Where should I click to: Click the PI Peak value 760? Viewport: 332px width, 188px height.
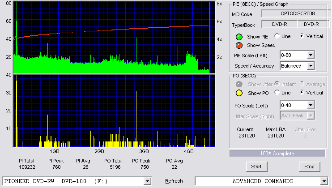point(56,167)
